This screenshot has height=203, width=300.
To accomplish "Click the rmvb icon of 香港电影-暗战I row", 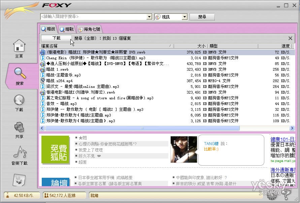I will [x=43, y=92].
